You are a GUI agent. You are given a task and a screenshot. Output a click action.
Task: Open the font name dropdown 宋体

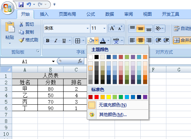(x=87, y=29)
